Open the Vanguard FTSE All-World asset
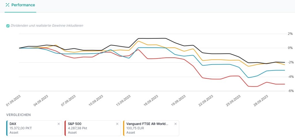This screenshot has width=295, height=138. (x=147, y=124)
